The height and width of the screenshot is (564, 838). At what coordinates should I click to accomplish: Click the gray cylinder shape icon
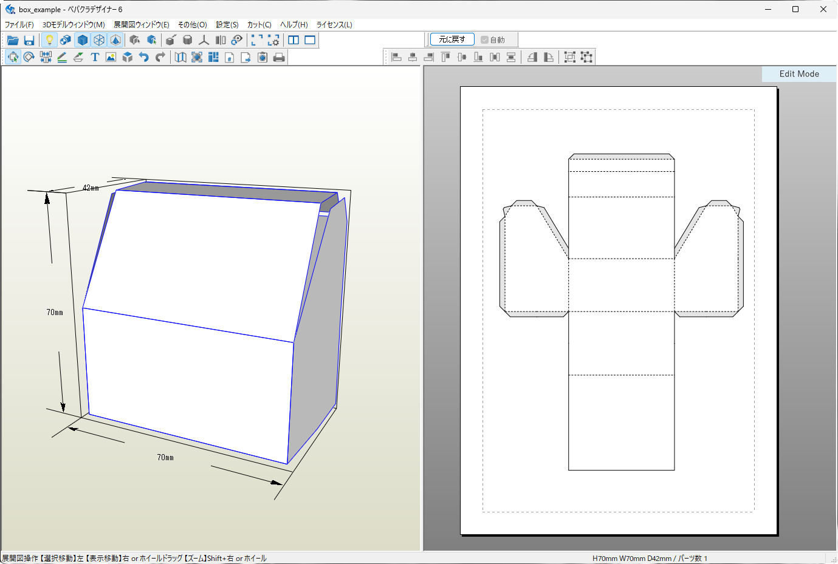(188, 40)
